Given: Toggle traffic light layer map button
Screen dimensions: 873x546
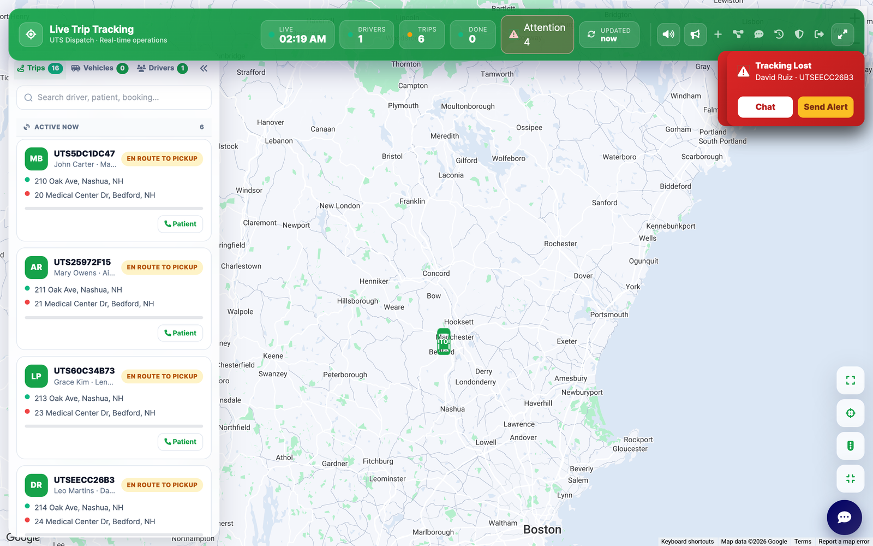Looking at the screenshot, I should pyautogui.click(x=851, y=446).
